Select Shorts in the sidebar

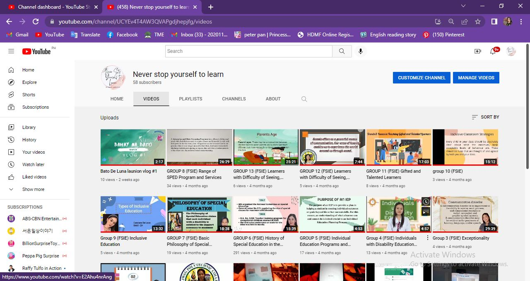pos(28,95)
